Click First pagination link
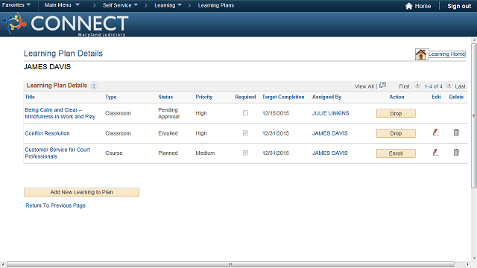Viewport: 477px width, 268px height. tap(404, 86)
